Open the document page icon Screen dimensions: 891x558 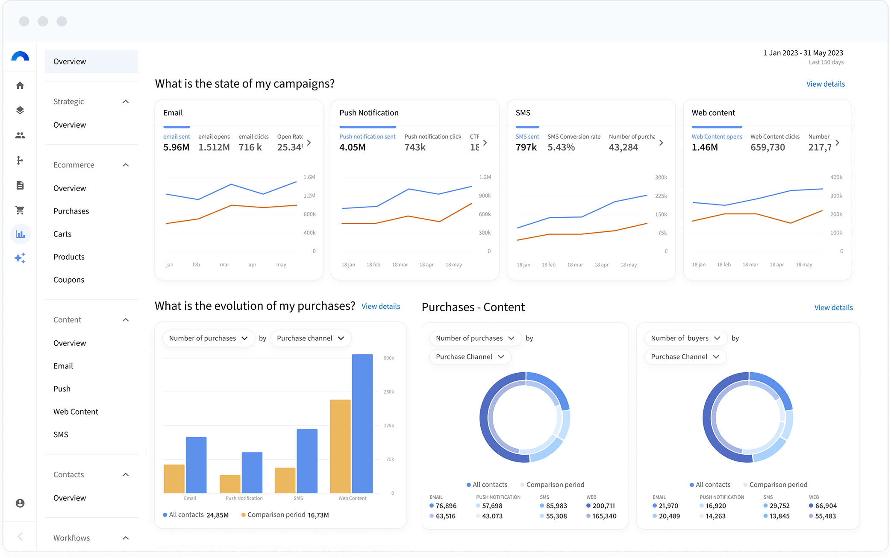[x=20, y=185]
